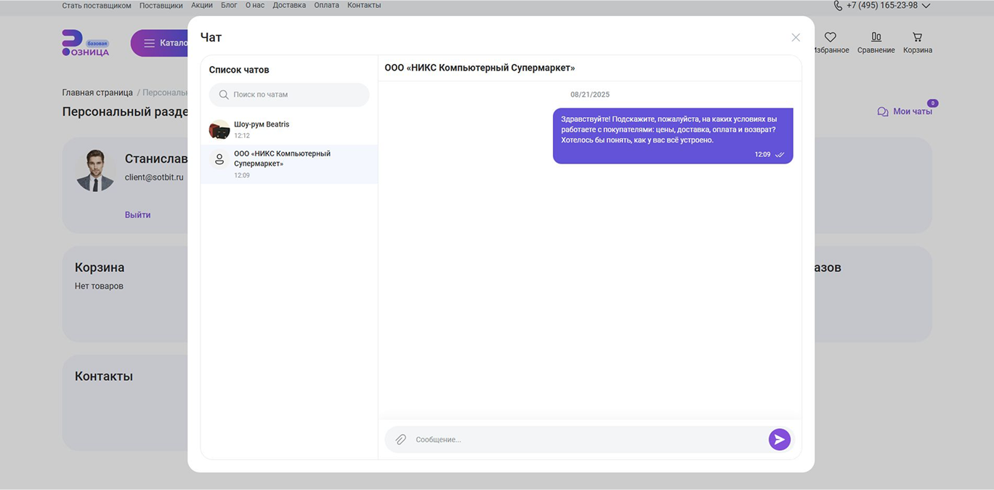The image size is (994, 490).
Task: Click Список чатов heading
Action: tap(239, 70)
